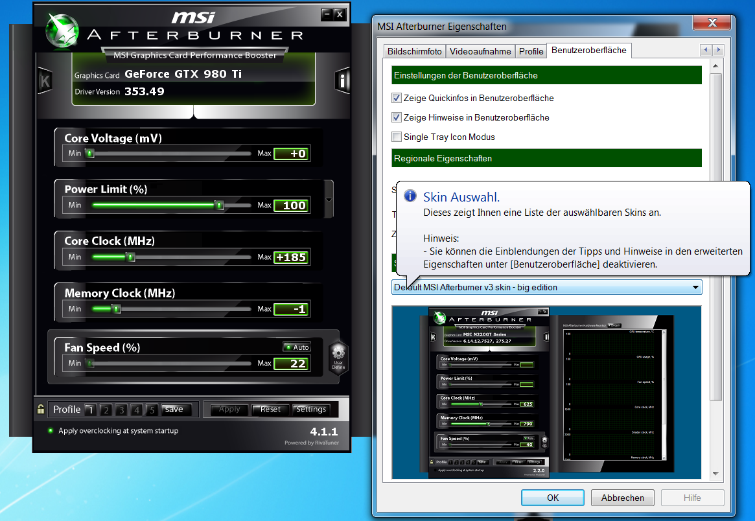
Task: Select profile slot 3
Action: point(122,410)
